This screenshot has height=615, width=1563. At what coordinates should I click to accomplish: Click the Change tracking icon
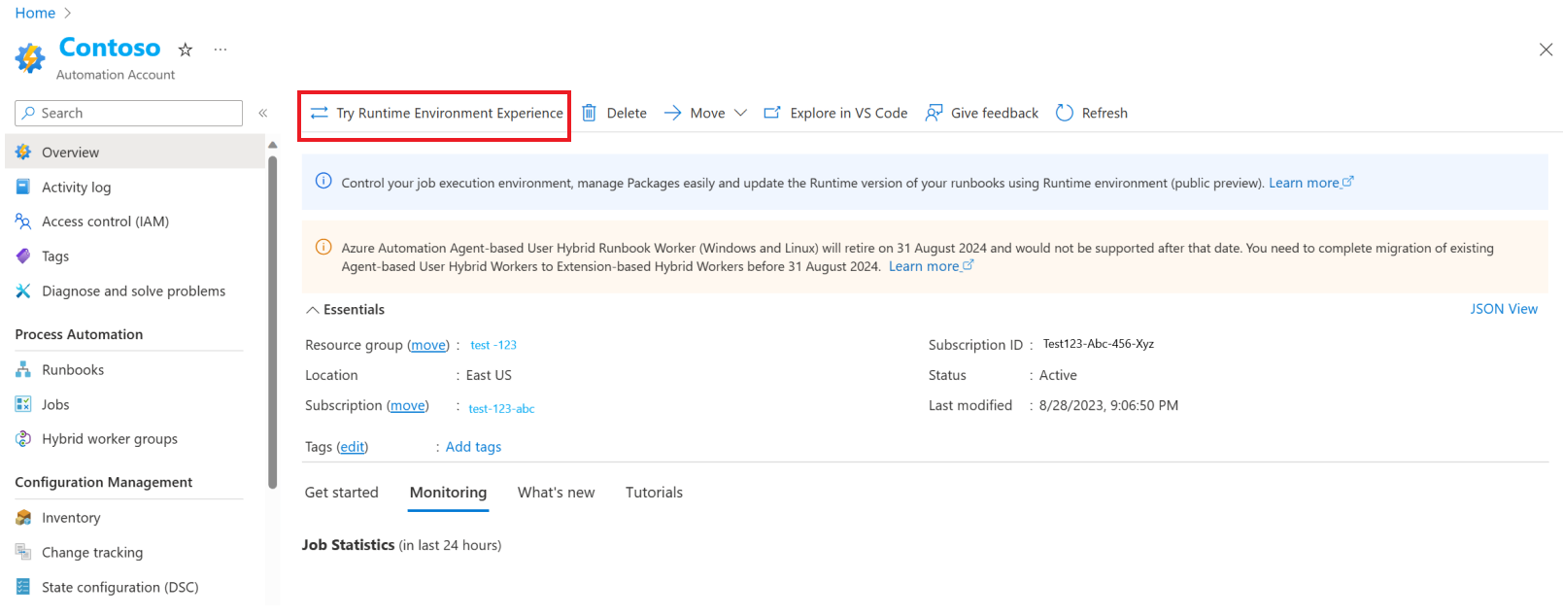pyautogui.click(x=23, y=552)
